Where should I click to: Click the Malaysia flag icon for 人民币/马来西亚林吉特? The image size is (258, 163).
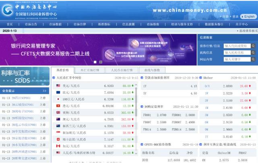pos(58,153)
